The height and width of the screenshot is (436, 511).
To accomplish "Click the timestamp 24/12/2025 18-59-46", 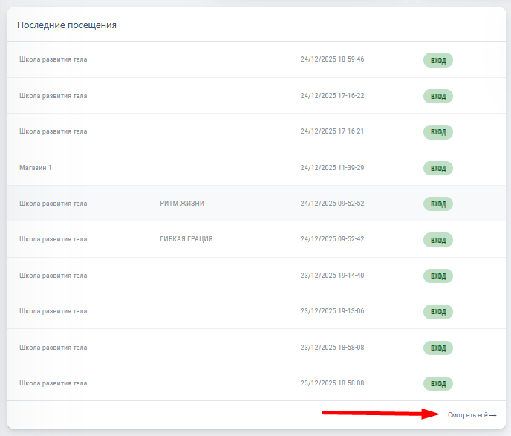I will pyautogui.click(x=332, y=59).
